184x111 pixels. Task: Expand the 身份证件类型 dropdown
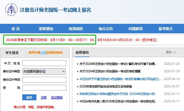44,71
